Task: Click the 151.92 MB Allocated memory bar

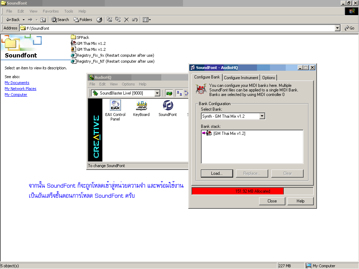Action: point(252,191)
